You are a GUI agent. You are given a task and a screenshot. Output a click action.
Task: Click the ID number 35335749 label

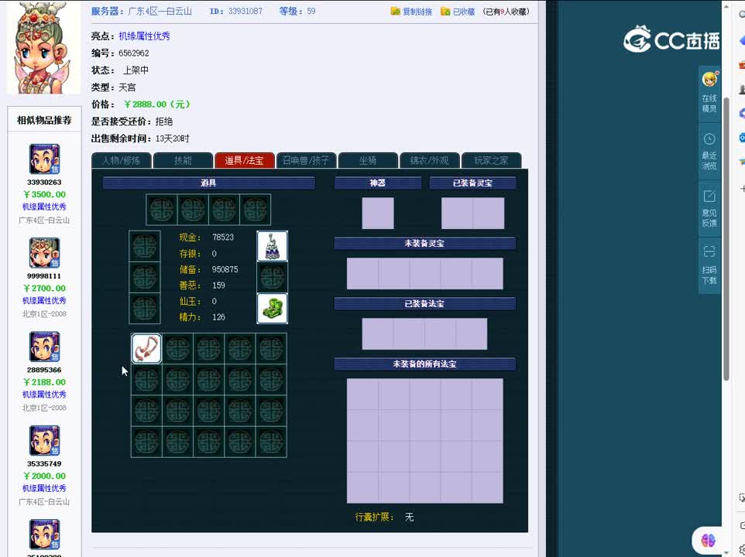point(44,463)
